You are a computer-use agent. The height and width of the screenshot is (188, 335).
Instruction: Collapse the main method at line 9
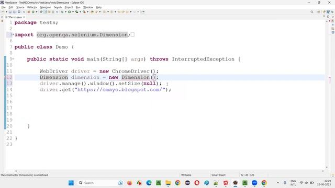pos(14,59)
